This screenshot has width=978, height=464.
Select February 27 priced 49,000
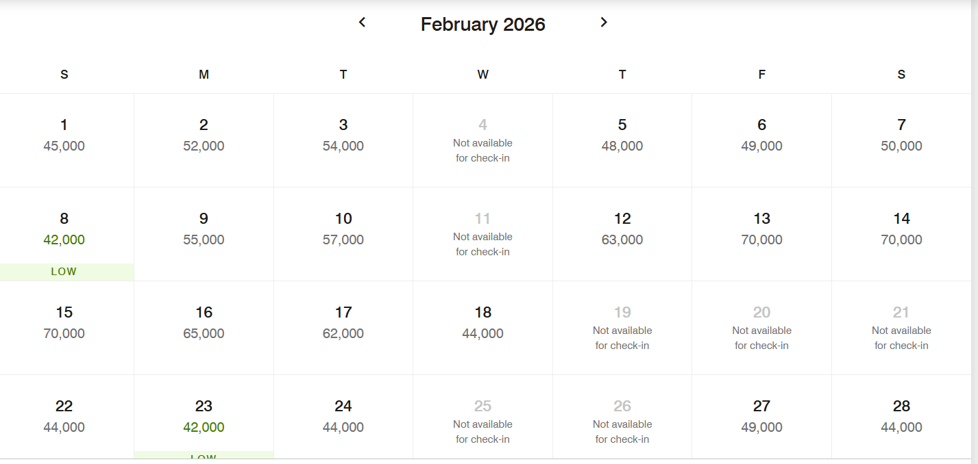pos(761,416)
